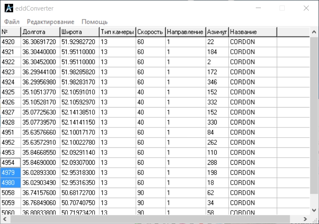Click the vertical scrollbar down arrow
This screenshot has width=319, height=224.
click(314, 210)
